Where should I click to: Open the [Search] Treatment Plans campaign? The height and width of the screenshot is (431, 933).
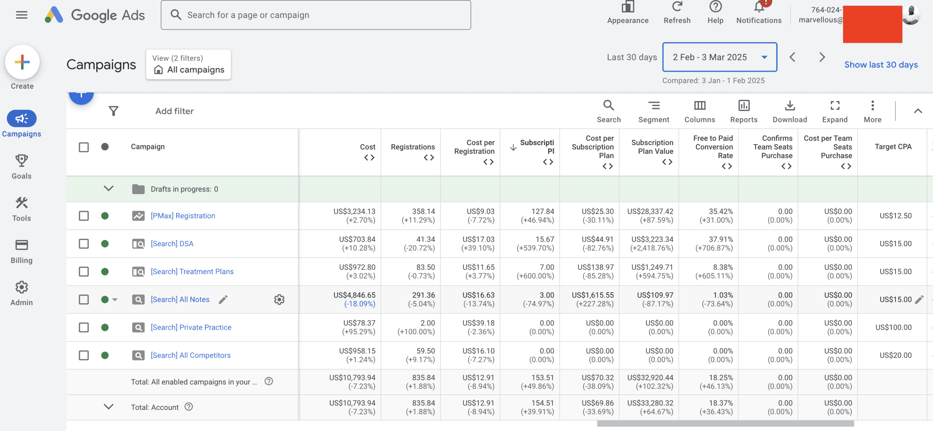point(192,272)
